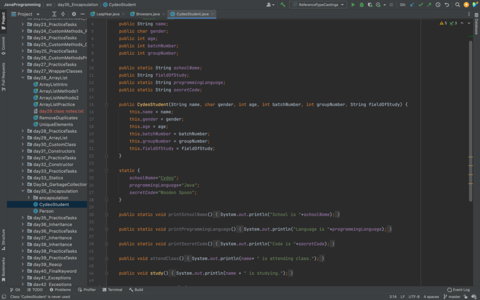This screenshot has height=300, width=480.
Task: Open ReferenceTypeCastings run configuration dropdown
Action: click(x=318, y=5)
